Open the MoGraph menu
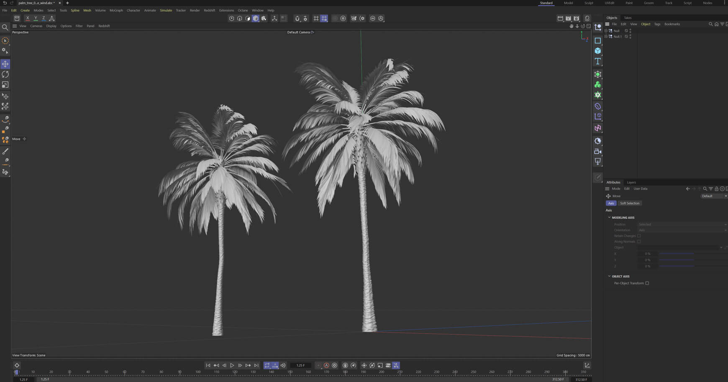Image resolution: width=728 pixels, height=382 pixels. pos(116,10)
